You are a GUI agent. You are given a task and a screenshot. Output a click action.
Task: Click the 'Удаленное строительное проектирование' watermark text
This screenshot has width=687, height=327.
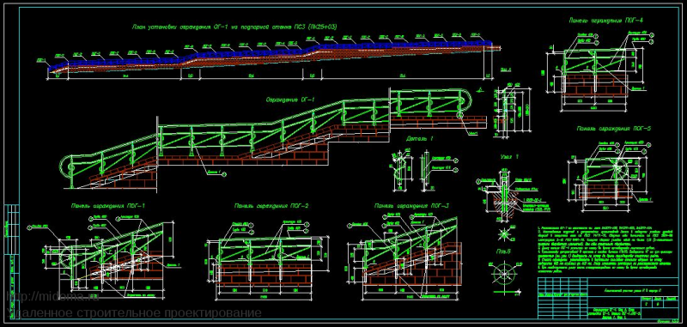[135, 313]
